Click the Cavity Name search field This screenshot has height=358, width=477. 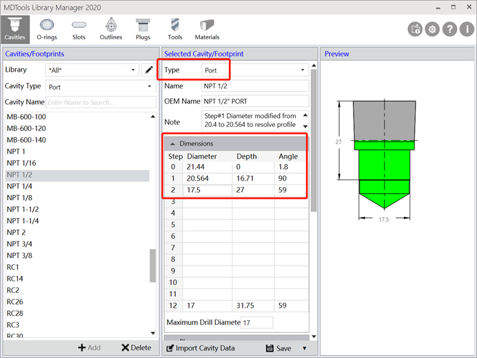tap(100, 102)
